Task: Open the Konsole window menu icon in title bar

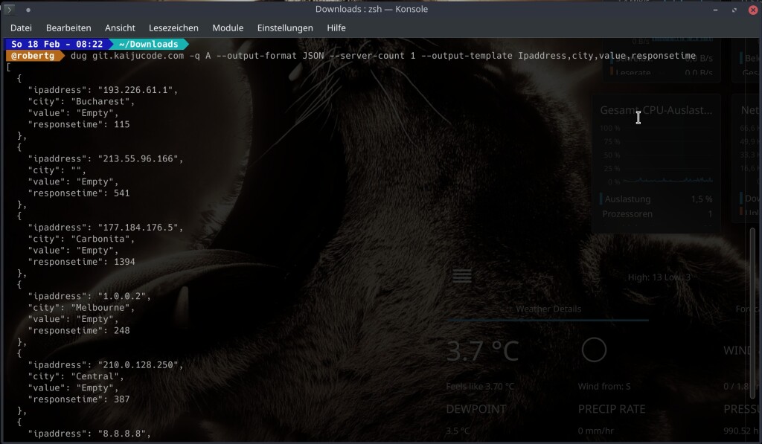Action: point(9,9)
